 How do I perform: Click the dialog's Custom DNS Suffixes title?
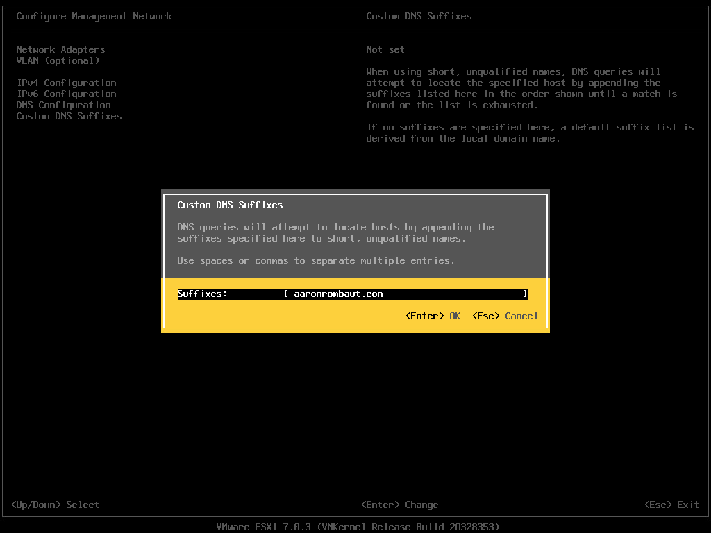[230, 205]
